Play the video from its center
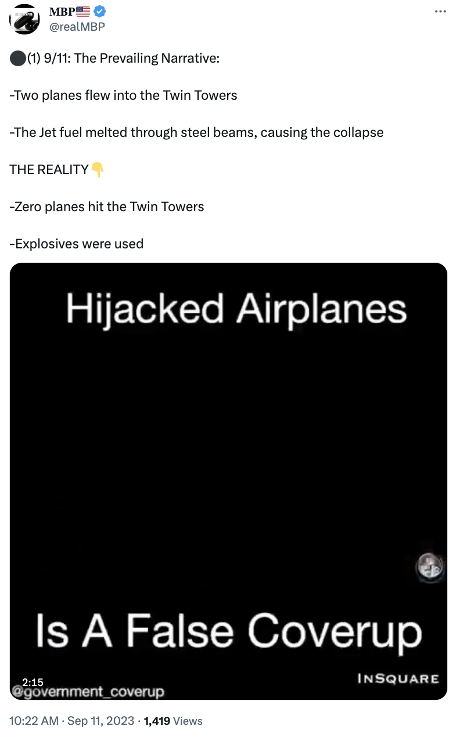The image size is (460, 737). [x=229, y=481]
